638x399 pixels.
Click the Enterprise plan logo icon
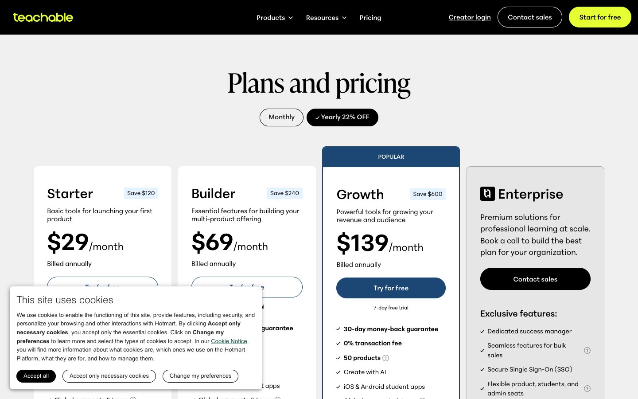point(487,194)
